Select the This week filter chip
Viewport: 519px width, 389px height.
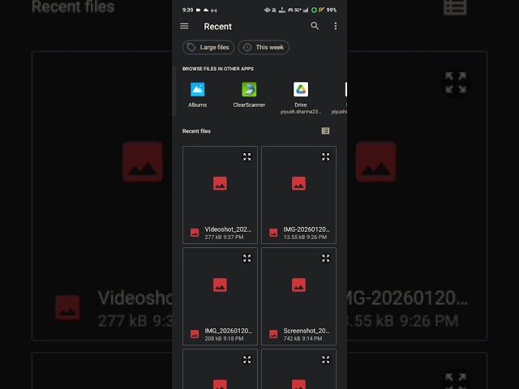pyautogui.click(x=264, y=47)
